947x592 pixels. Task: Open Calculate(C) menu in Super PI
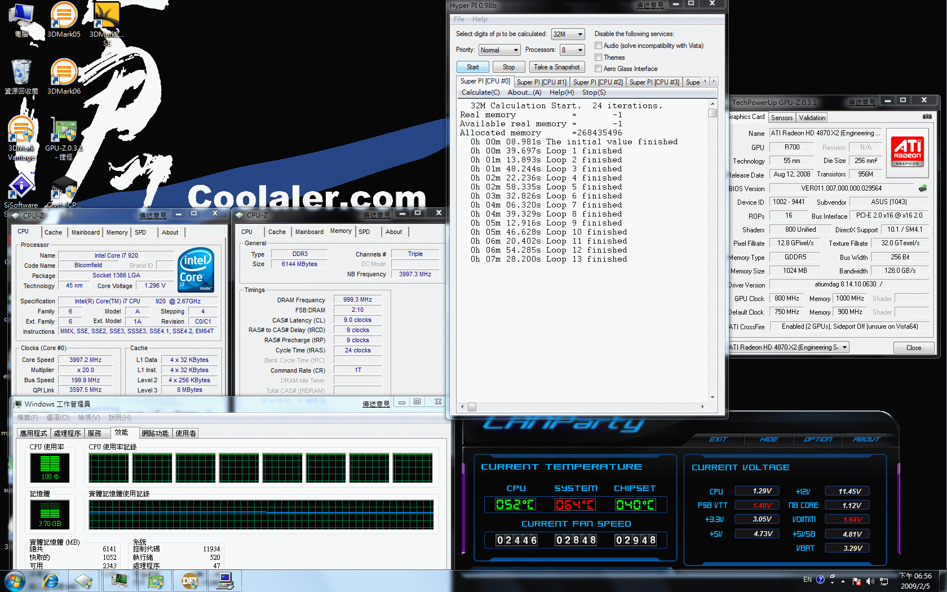[x=480, y=92]
